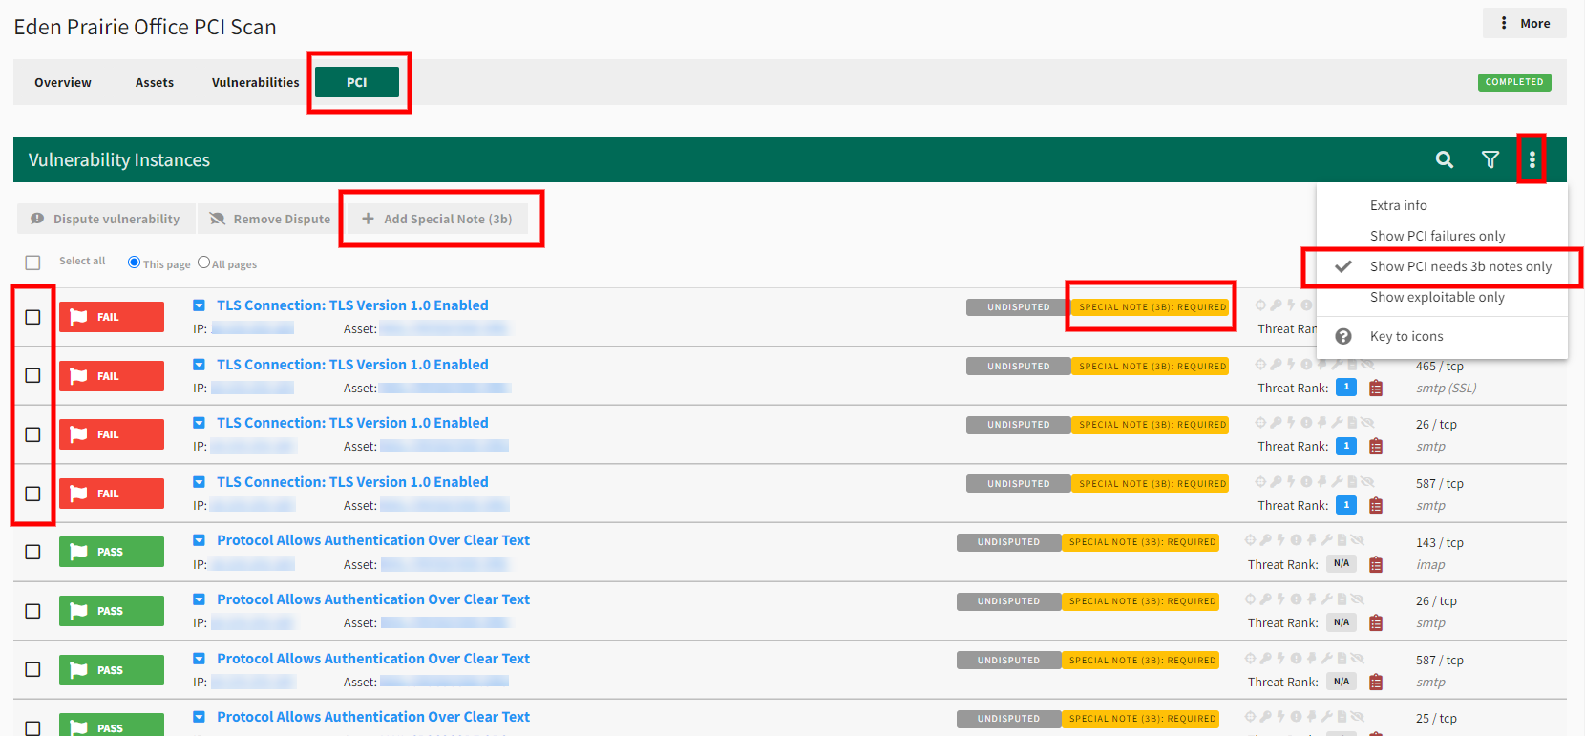Click Add Special Note (3b) button
The width and height of the screenshot is (1585, 736).
438,219
